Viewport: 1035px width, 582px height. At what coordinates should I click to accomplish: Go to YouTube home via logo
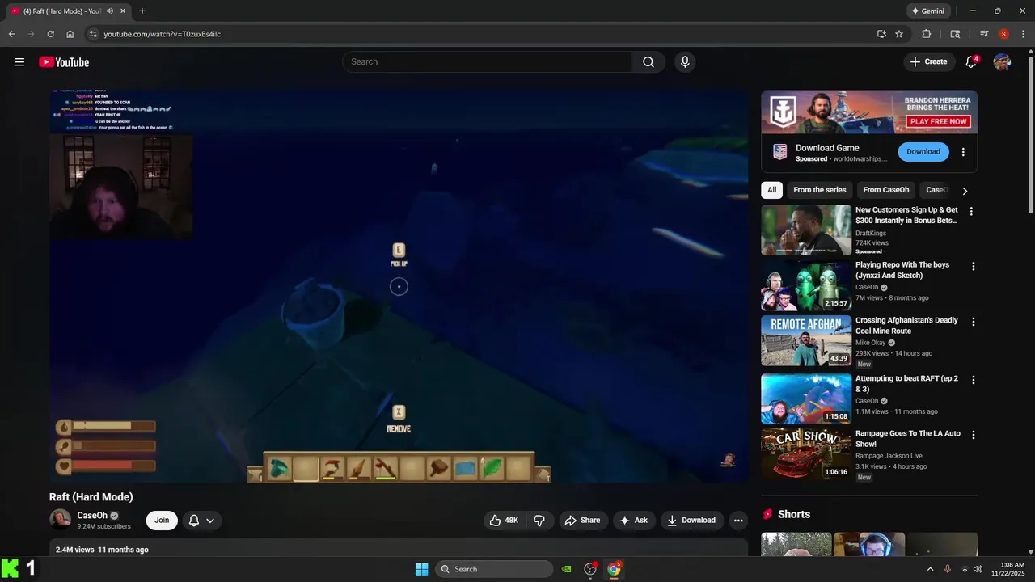click(64, 62)
